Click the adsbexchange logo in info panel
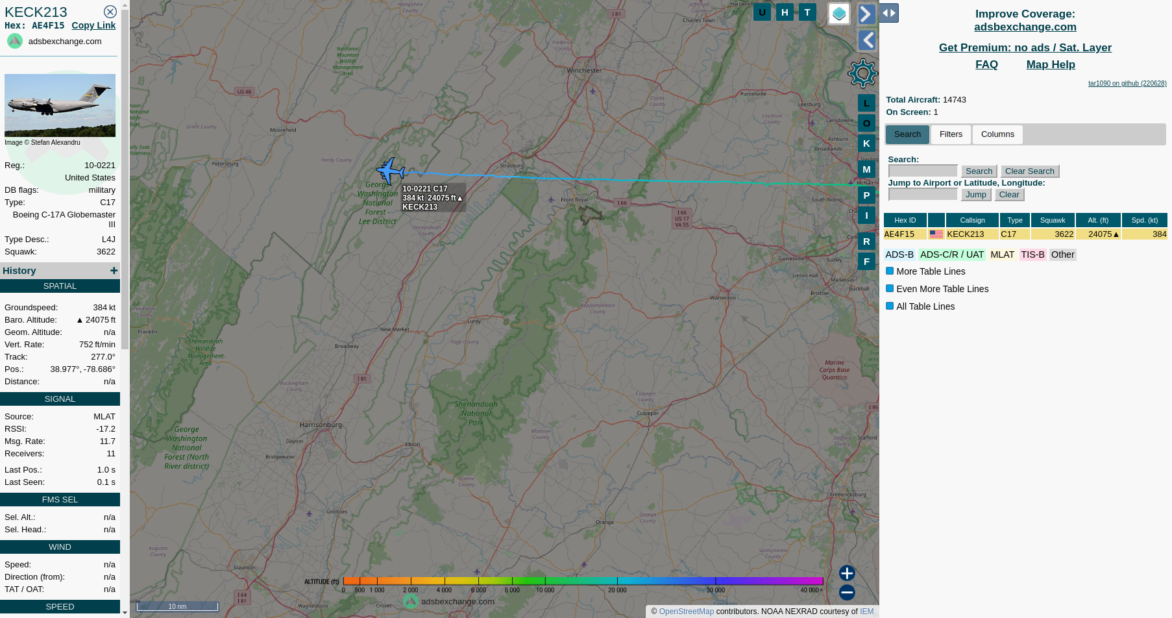 pos(15,41)
